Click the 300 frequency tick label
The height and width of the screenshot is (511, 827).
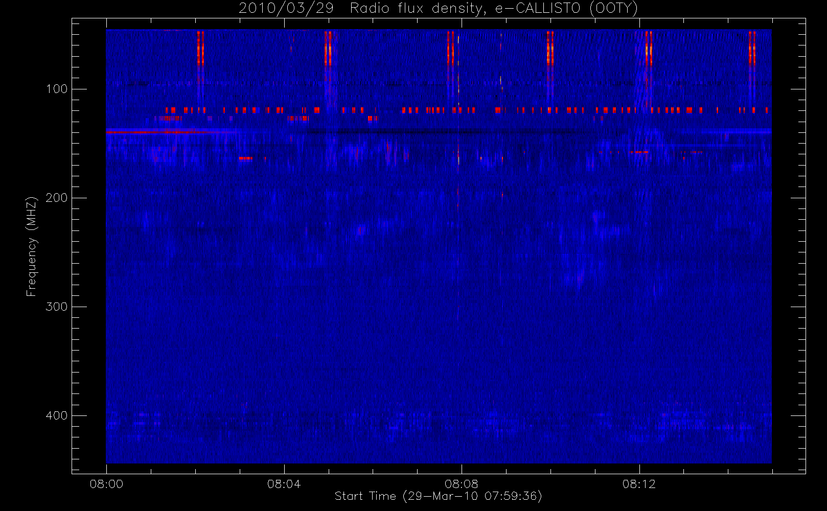click(57, 307)
